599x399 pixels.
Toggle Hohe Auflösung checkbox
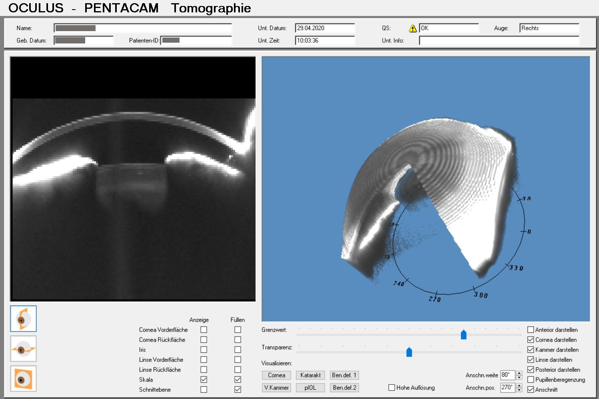click(x=392, y=387)
